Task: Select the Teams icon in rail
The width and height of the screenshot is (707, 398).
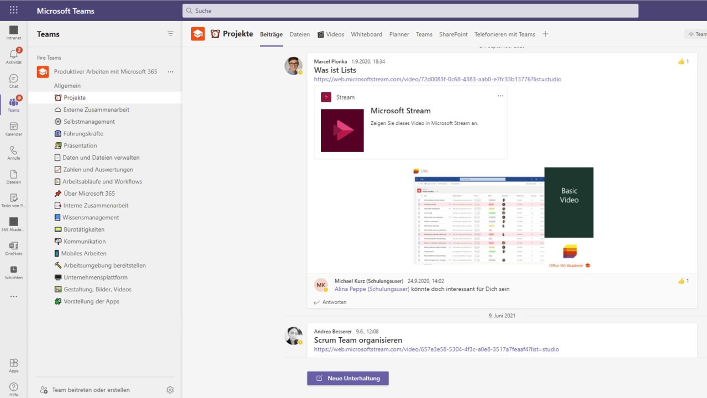Action: [x=14, y=104]
